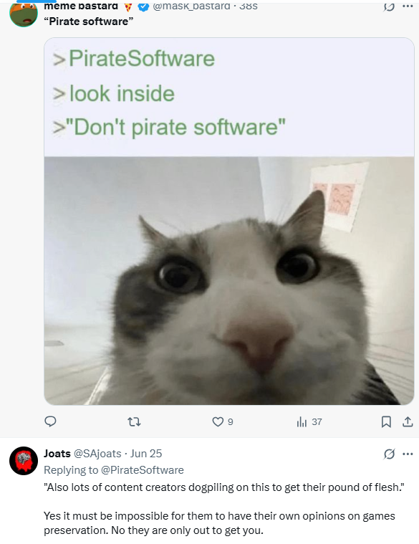Image resolution: width=419 pixels, height=544 pixels.
Task: Click the Joats display name
Action: 57,454
